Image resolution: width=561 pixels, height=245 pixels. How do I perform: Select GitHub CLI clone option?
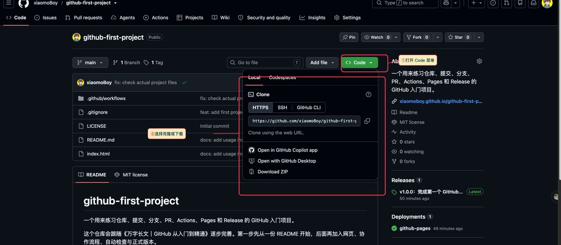pos(309,108)
